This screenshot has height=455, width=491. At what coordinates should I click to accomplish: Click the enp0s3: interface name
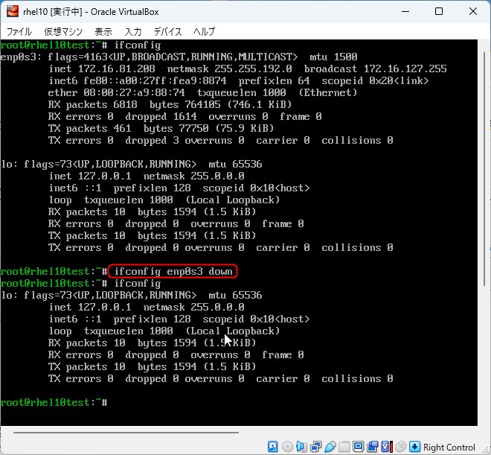(x=21, y=57)
